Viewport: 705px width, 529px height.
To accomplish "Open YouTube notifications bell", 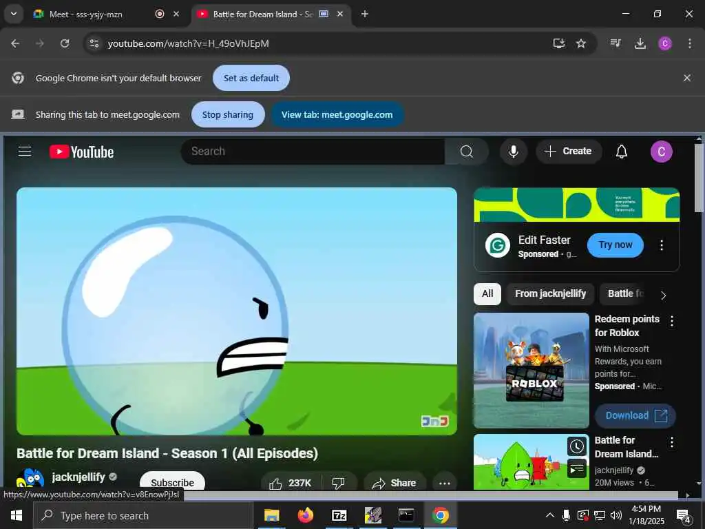I will [x=622, y=152].
